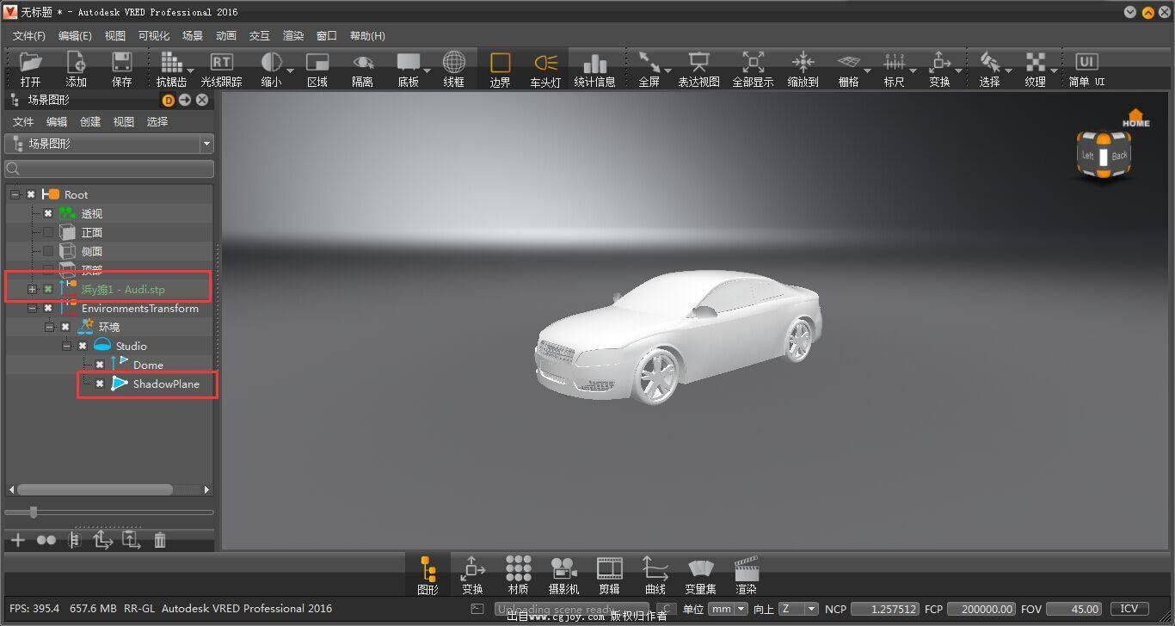Open the 单位 mm unit dropdown
The width and height of the screenshot is (1175, 626).
point(728,609)
